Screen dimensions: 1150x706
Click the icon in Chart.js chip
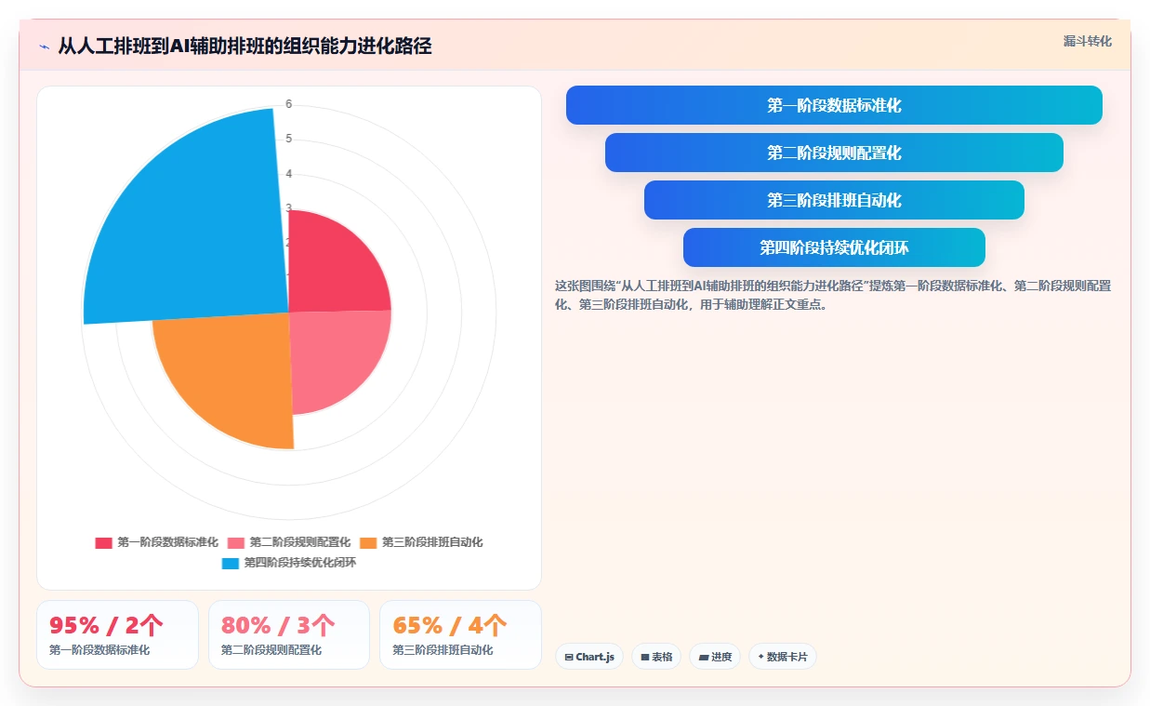569,657
